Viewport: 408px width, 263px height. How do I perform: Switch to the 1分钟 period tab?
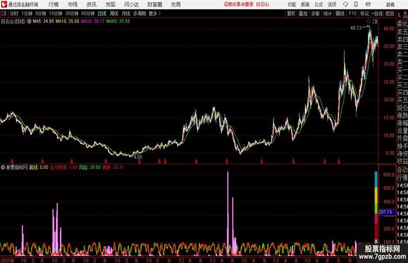(x=27, y=14)
